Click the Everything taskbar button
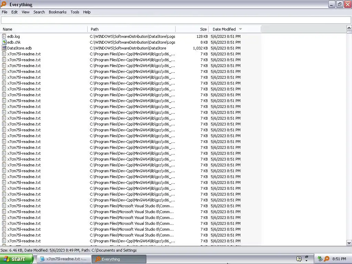The image size is (352, 264). [119, 259]
